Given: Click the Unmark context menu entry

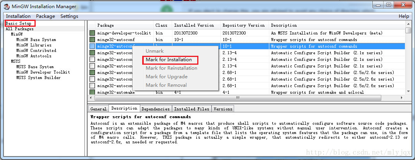Looking at the screenshot, I should tap(155, 51).
